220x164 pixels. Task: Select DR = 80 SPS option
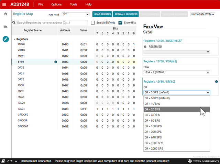(x=177, y=121)
